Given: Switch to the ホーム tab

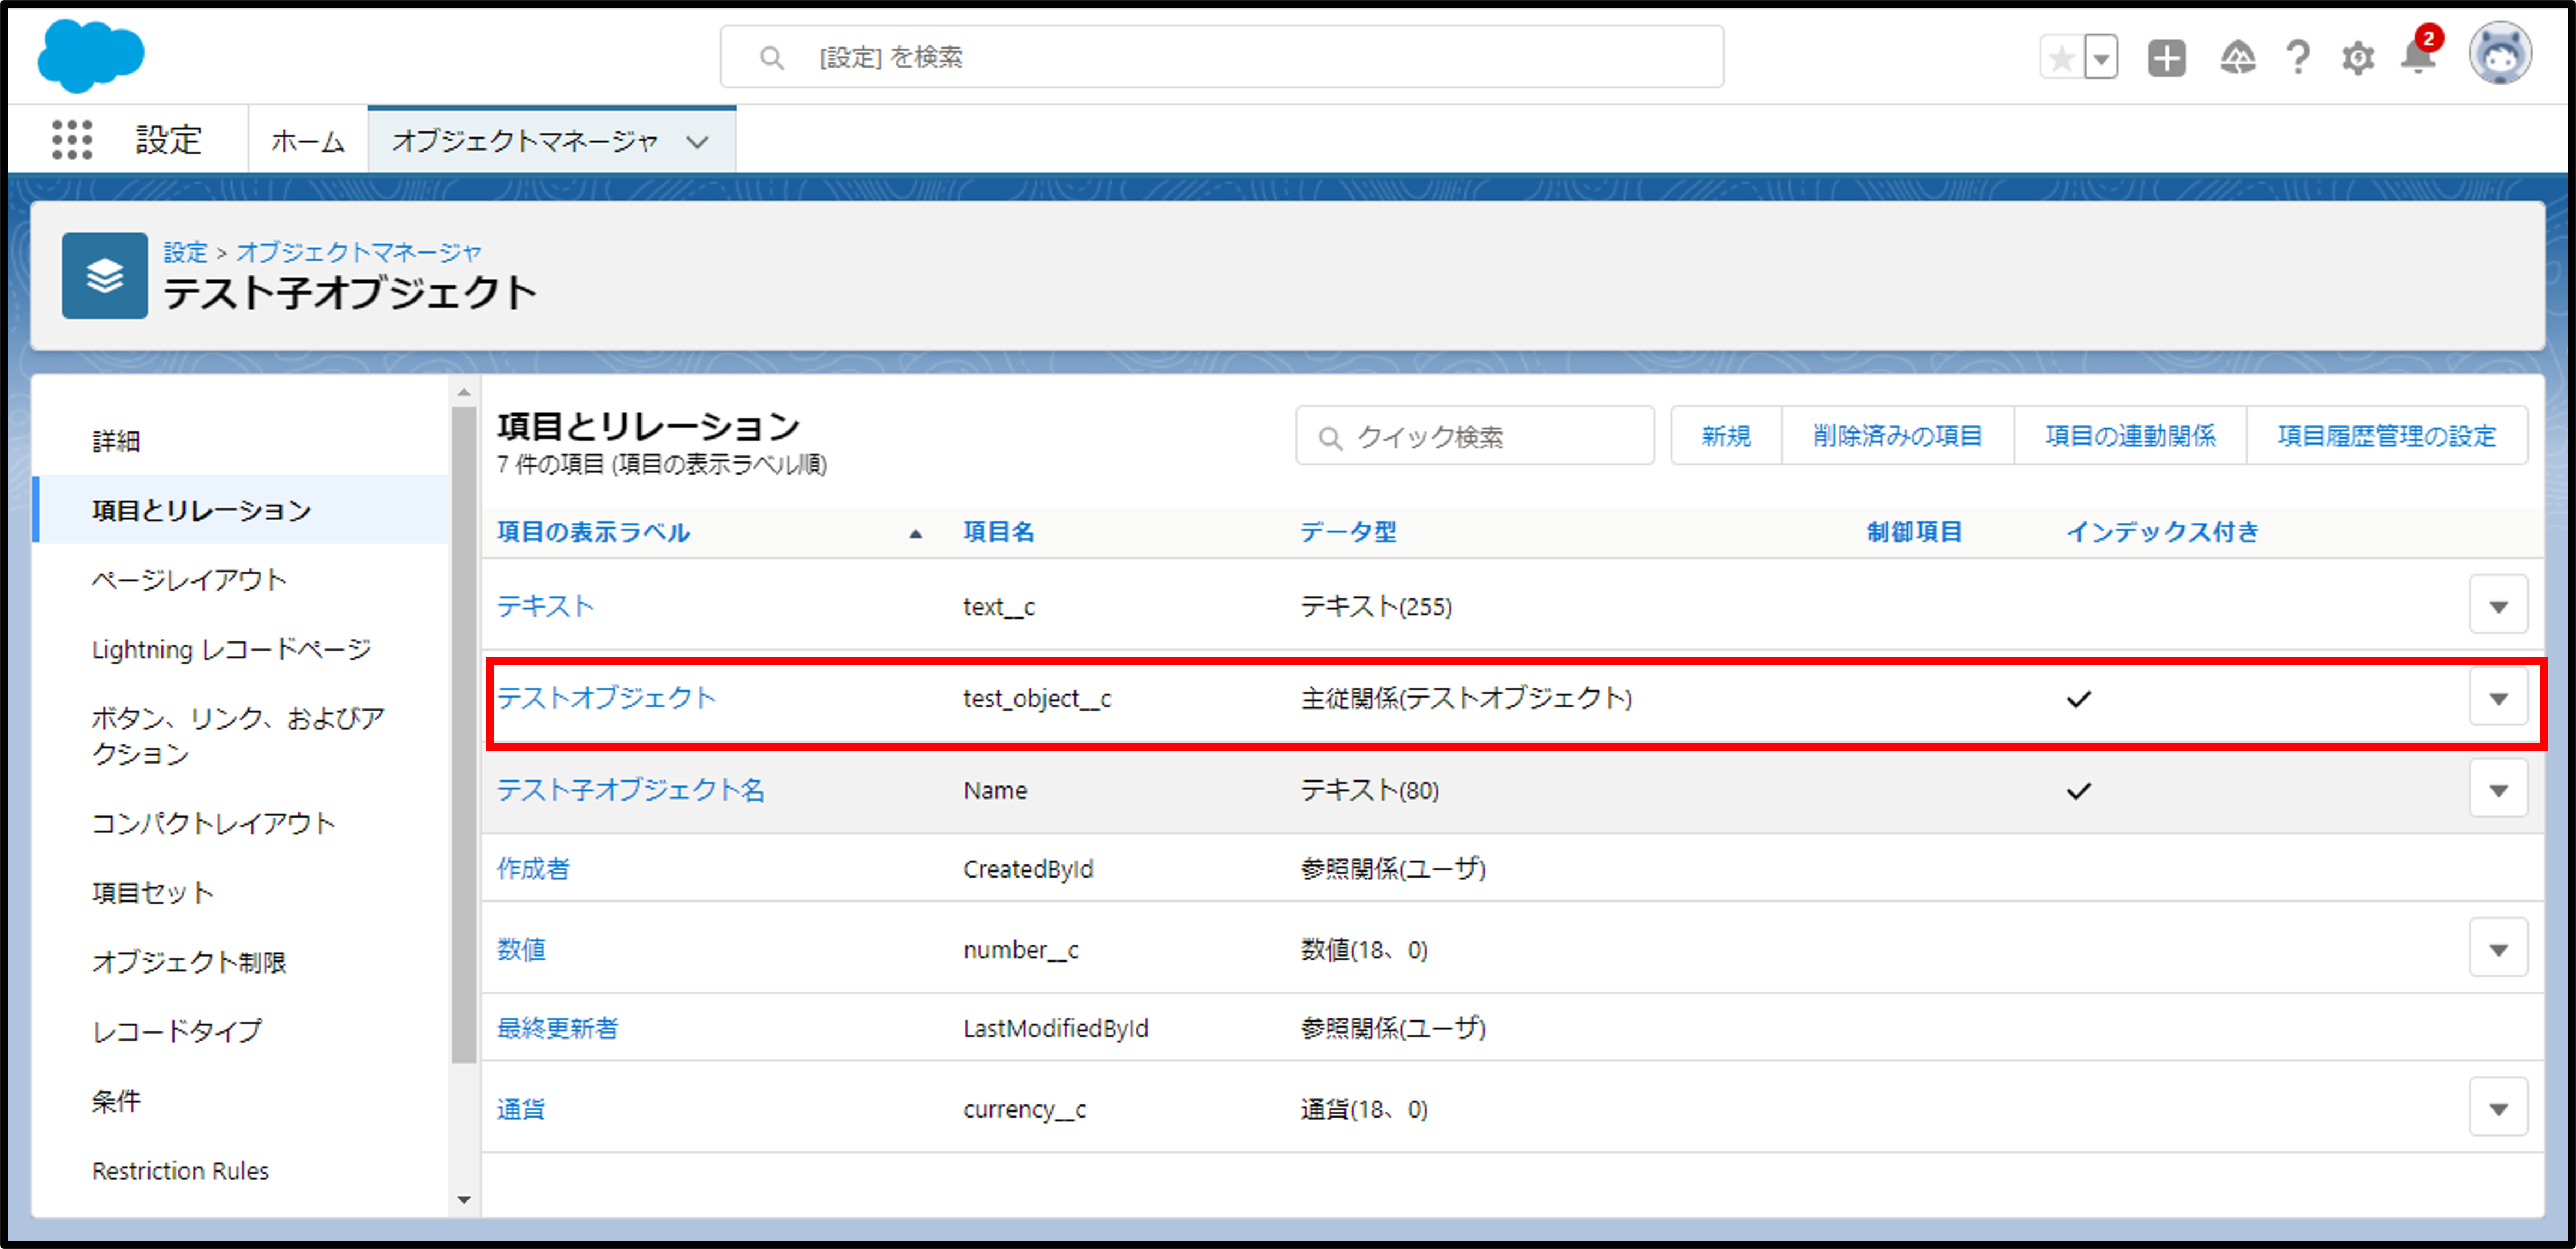Looking at the screenshot, I should pyautogui.click(x=308, y=142).
